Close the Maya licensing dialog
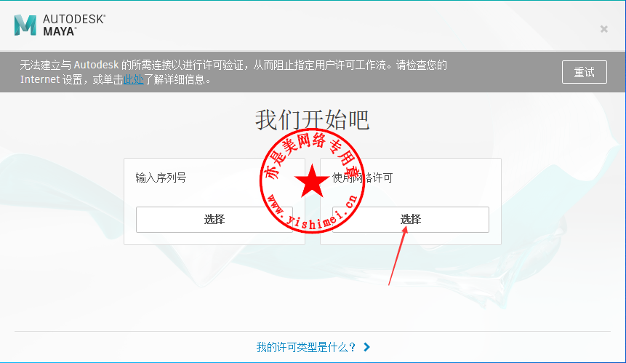Viewport: 626px width, 363px height. 603,29
